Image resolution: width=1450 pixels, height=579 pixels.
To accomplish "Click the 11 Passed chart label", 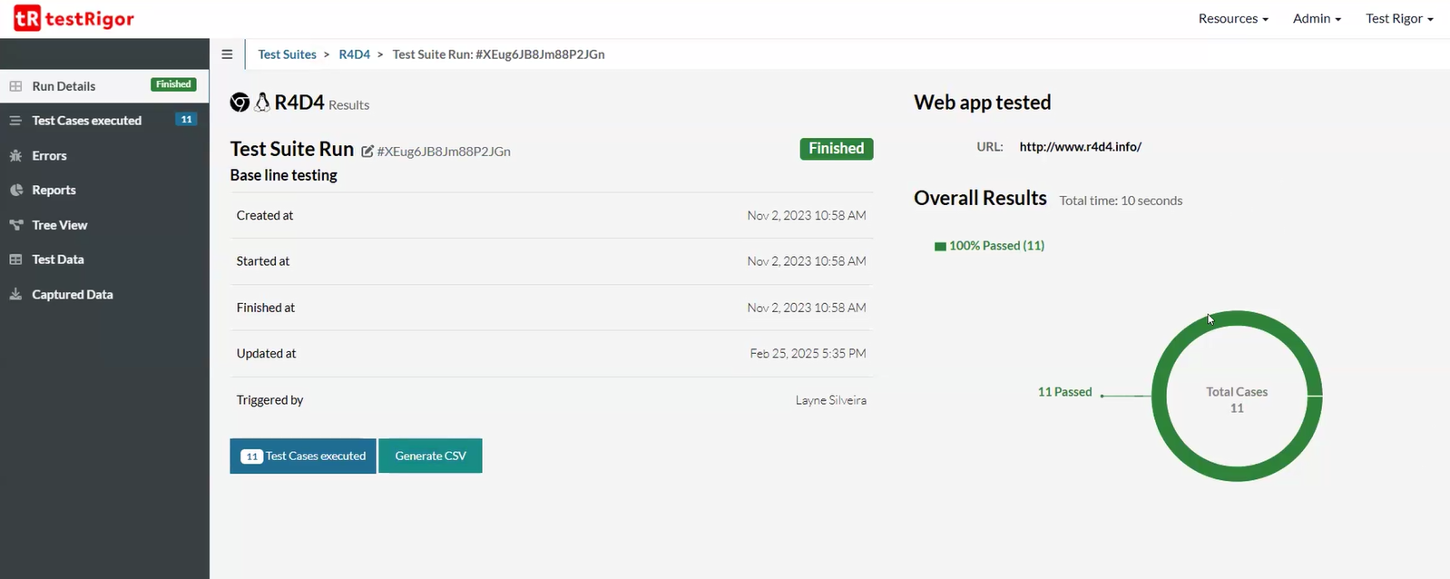I will point(1064,392).
